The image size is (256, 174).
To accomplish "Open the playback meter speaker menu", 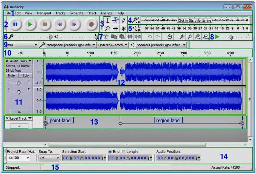I will (135, 28).
